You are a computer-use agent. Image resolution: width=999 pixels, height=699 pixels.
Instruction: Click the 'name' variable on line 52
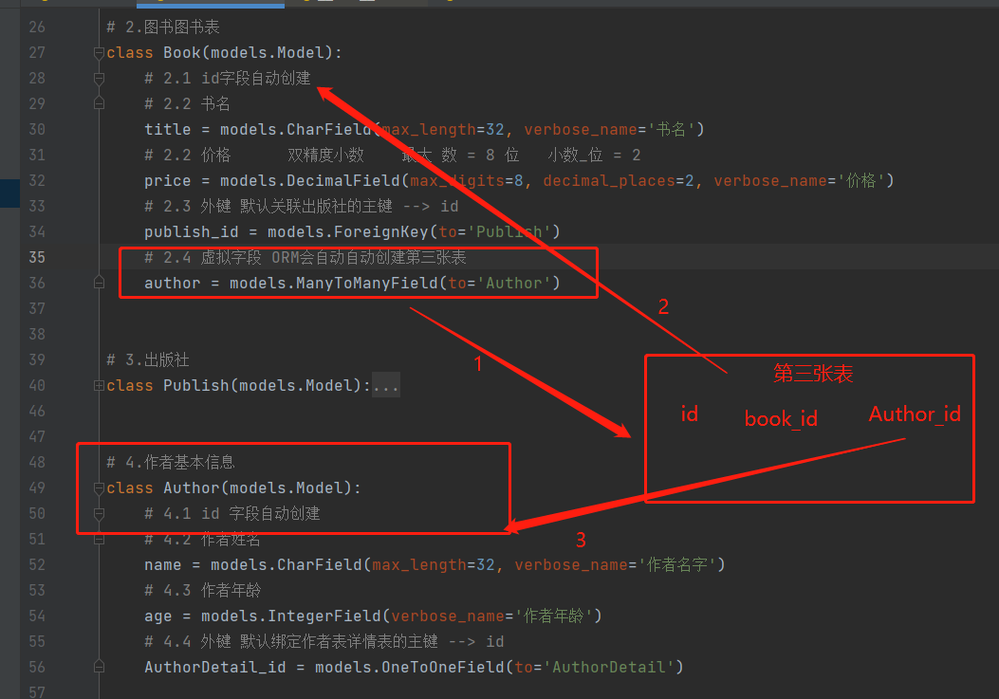(x=162, y=564)
